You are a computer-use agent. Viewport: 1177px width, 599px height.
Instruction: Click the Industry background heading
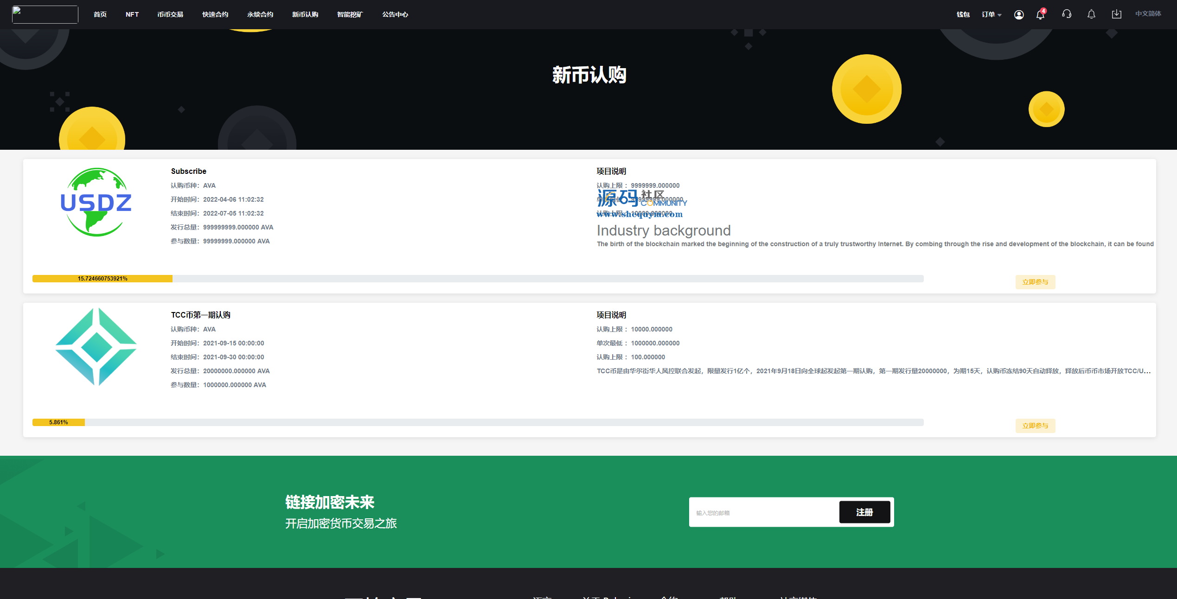(664, 230)
